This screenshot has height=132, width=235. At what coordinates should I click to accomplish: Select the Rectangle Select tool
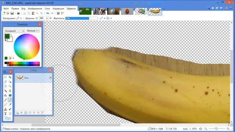(6, 77)
